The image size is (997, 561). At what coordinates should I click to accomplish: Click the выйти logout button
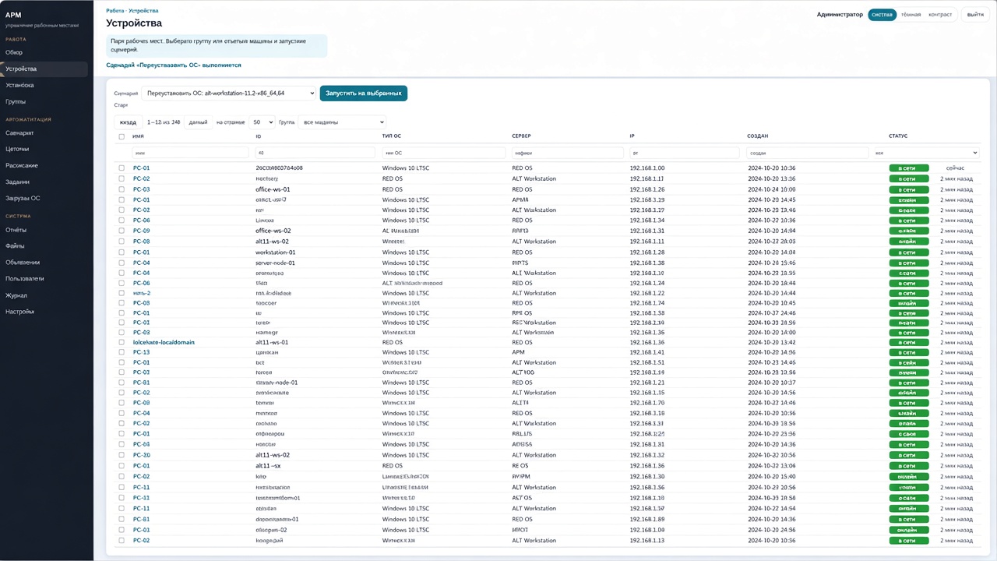975,15
